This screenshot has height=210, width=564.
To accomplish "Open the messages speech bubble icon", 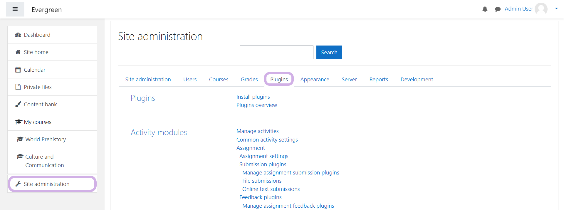I will (497, 9).
